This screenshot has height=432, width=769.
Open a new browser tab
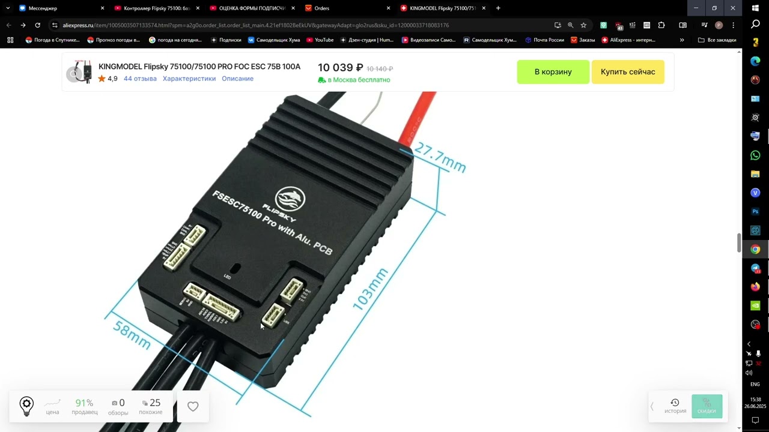click(498, 8)
